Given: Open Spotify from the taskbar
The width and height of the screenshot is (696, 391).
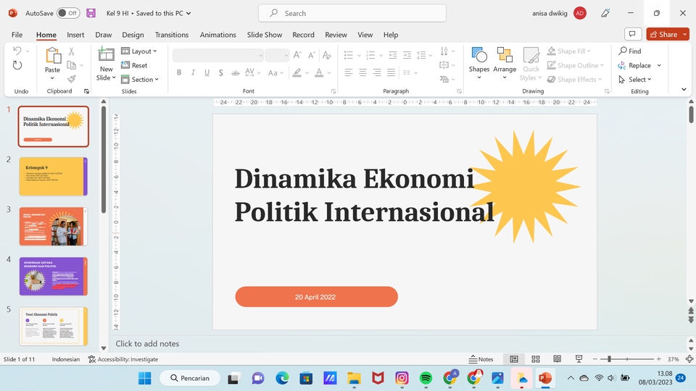Looking at the screenshot, I should point(426,378).
